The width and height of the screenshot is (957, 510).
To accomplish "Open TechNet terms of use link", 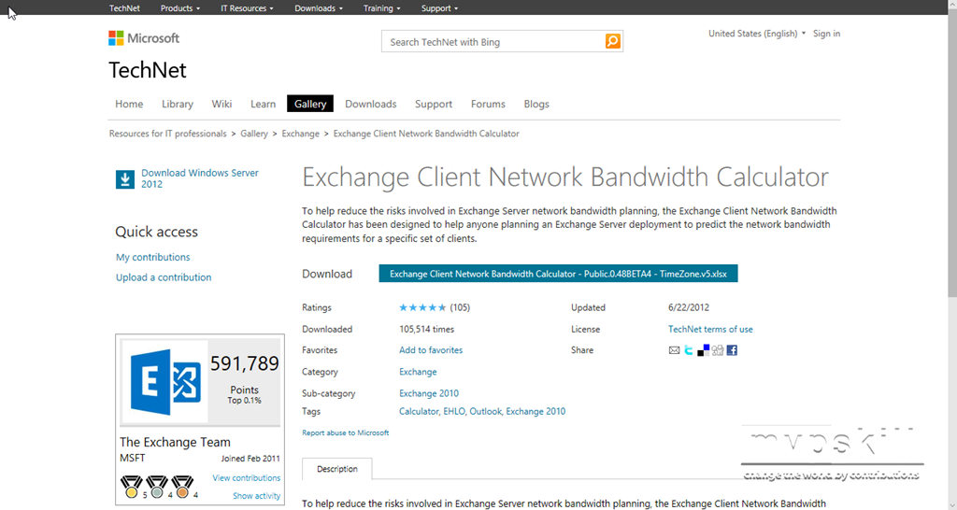I will click(x=710, y=329).
